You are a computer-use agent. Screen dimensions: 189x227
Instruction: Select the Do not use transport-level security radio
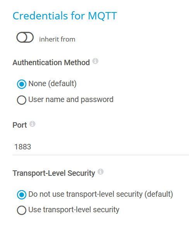click(x=22, y=195)
